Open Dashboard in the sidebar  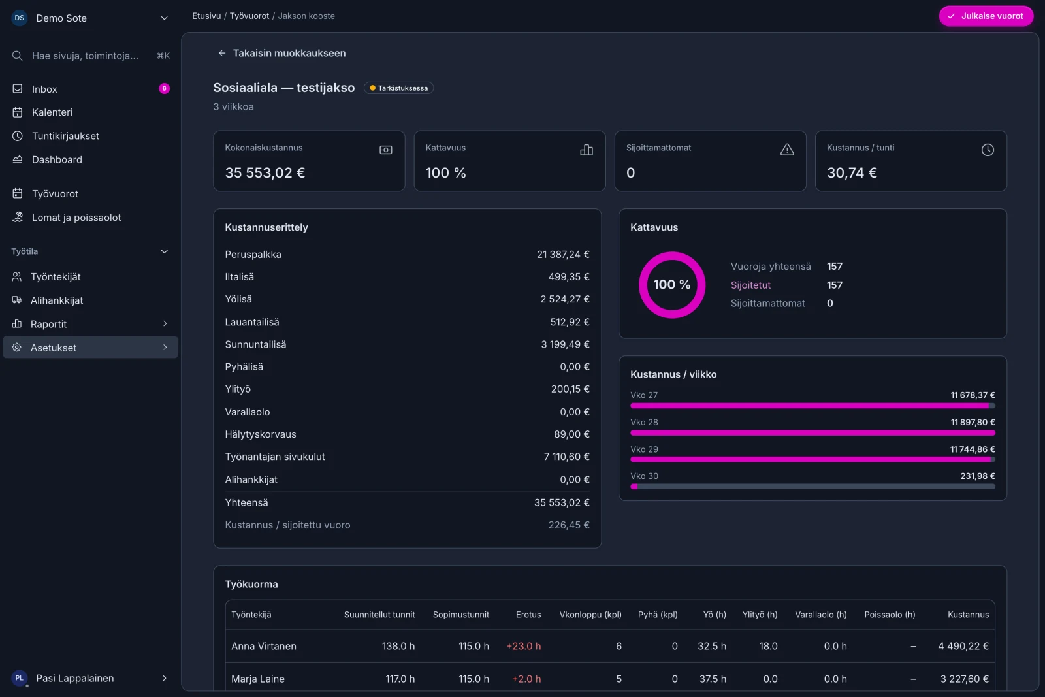coord(91,159)
